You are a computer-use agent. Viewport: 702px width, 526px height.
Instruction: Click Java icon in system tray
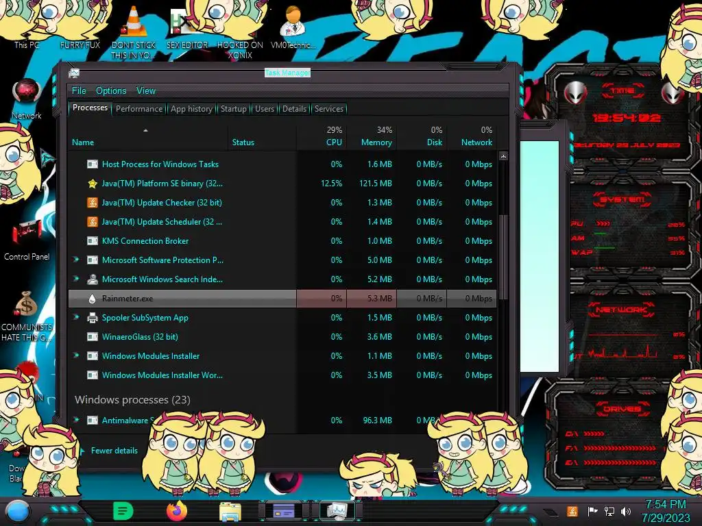(x=572, y=511)
